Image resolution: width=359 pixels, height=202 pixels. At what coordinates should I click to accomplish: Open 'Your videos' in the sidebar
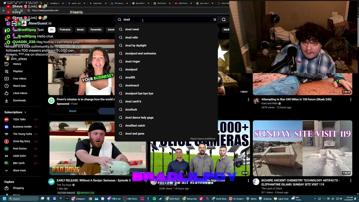[x=20, y=79]
